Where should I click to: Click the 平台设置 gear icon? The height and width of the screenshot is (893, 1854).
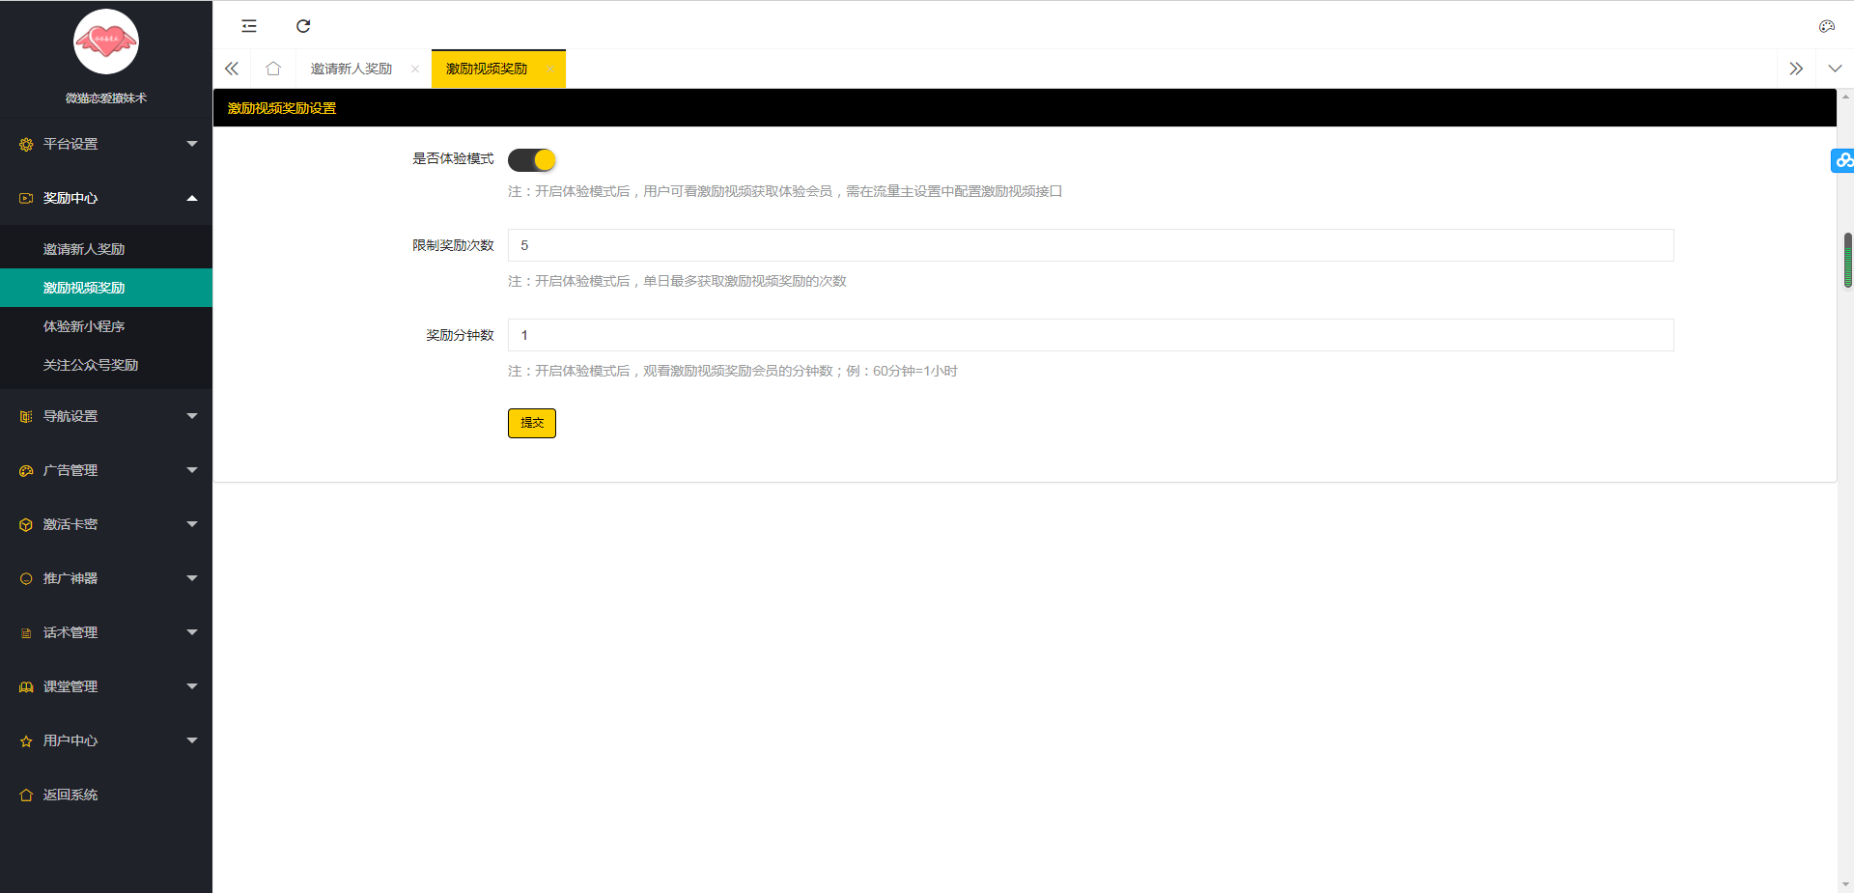(26, 145)
